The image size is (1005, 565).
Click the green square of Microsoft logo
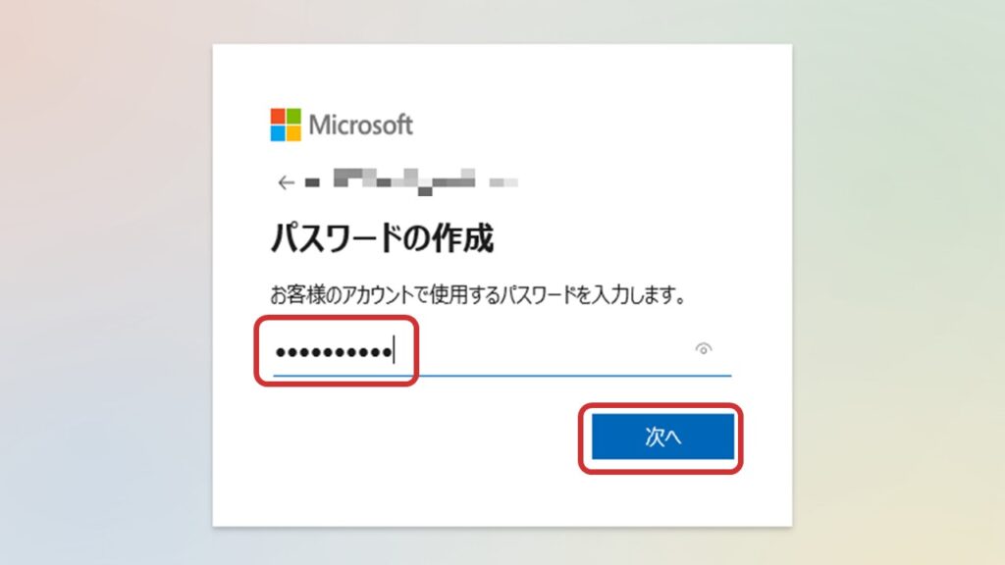point(293,116)
